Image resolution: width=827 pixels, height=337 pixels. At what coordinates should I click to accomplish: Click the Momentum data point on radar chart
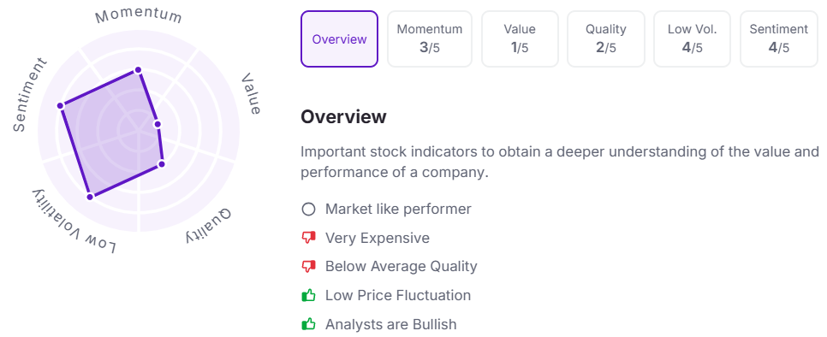[138, 69]
